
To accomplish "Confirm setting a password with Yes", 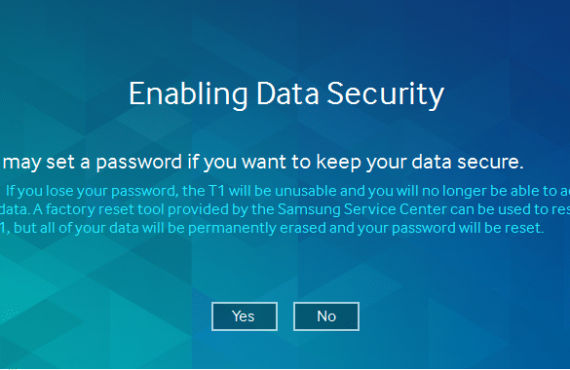I will 245,316.
